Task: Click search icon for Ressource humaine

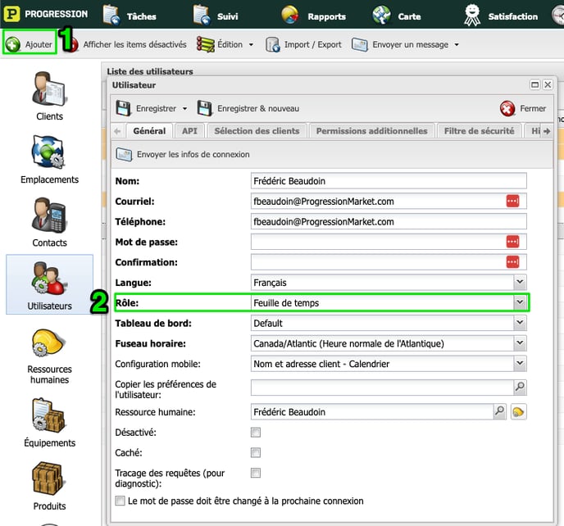Action: click(x=499, y=411)
